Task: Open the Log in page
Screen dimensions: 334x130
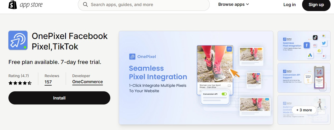Action: coord(289,4)
